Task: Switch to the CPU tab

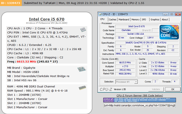Action: (102, 19)
